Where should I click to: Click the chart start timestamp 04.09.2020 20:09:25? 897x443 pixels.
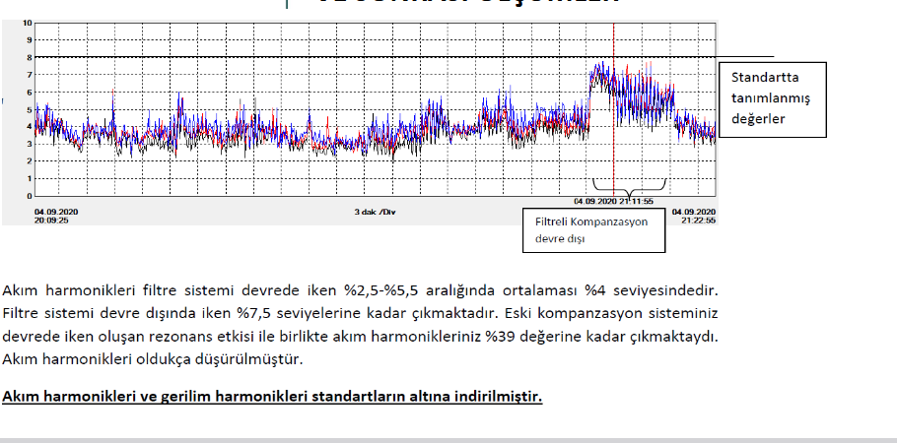click(56, 216)
